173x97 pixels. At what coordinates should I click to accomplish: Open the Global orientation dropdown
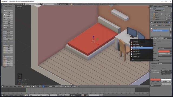51,86
